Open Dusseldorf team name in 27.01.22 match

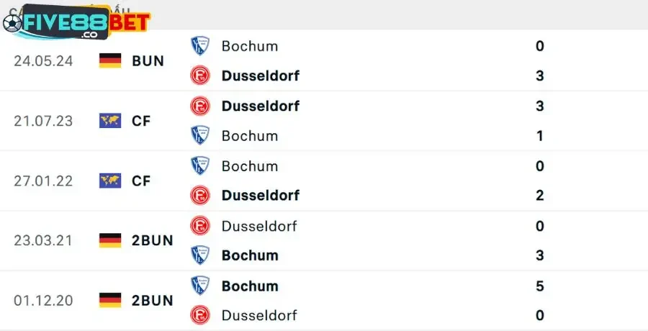coord(261,195)
